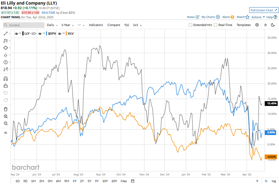Toggle LLY series visibility eye
This screenshot has height=184, width=279.
16,34
